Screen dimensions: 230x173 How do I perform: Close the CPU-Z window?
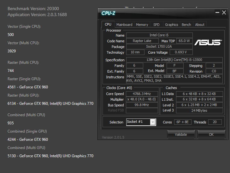[x=224, y=13]
